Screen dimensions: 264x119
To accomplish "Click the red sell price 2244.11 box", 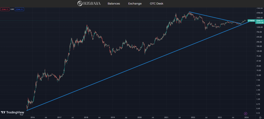I will click(x=5, y=9).
